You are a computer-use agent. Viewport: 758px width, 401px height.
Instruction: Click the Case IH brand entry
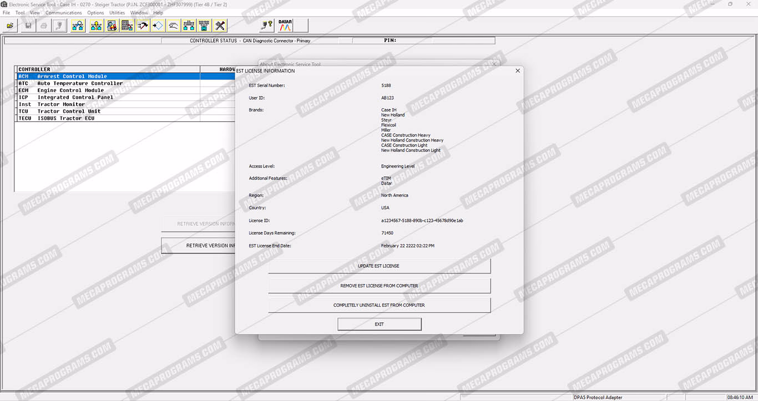pos(389,110)
